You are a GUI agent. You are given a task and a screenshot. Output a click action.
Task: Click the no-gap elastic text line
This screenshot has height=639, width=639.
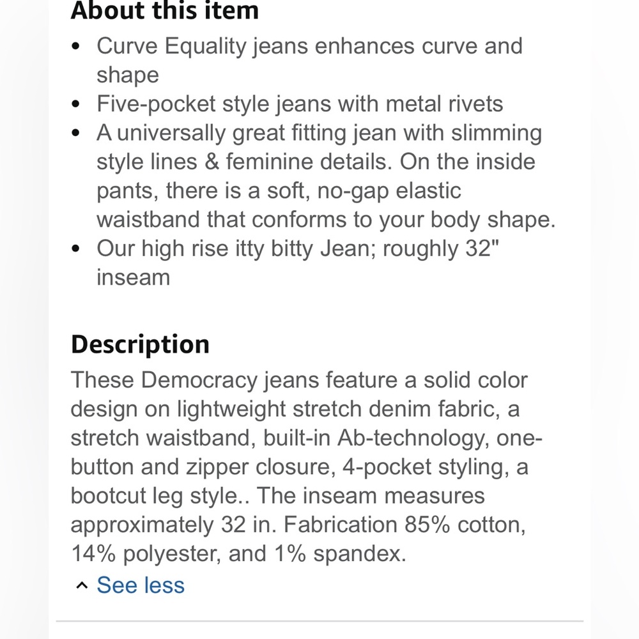[389, 191]
